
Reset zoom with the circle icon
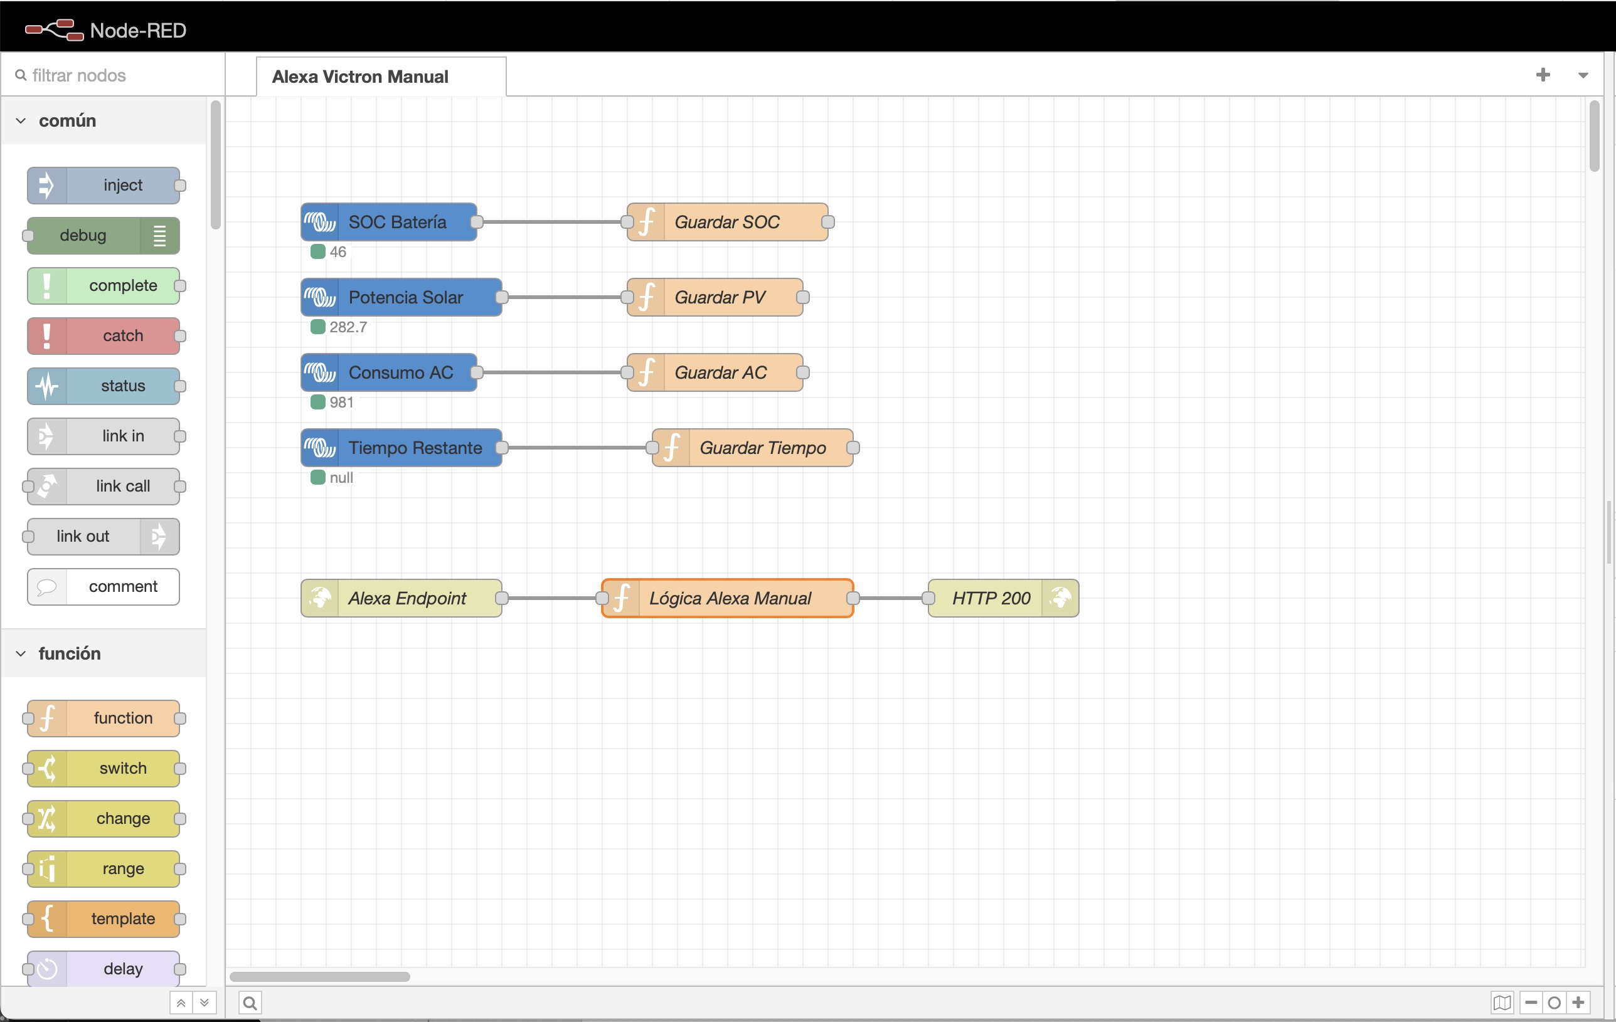(1555, 1003)
